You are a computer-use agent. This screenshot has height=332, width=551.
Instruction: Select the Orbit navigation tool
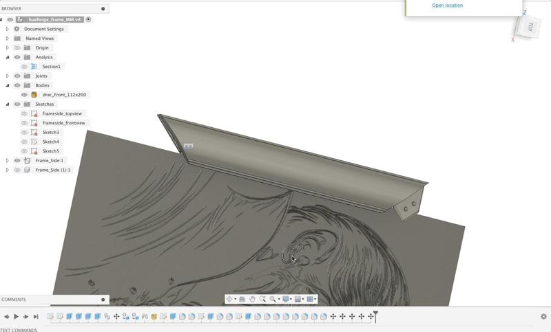229,299
